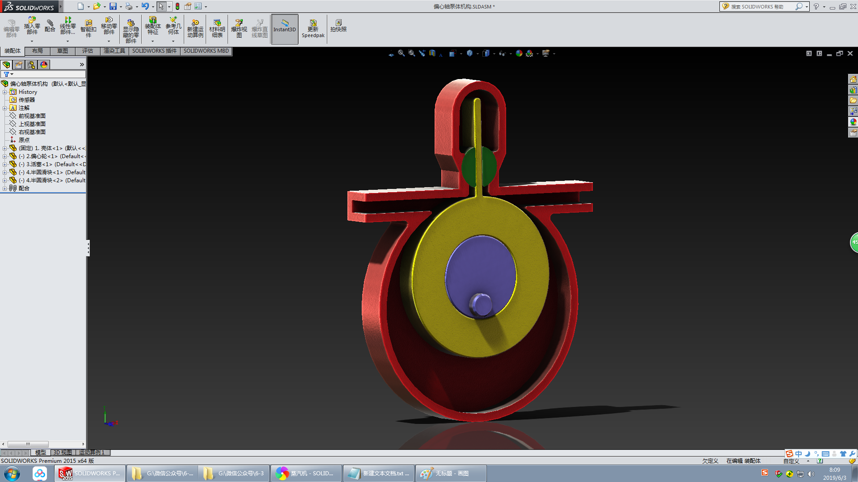This screenshot has height=482, width=858.
Task: Open Reference Geometry dropdown arrow
Action: click(173, 41)
